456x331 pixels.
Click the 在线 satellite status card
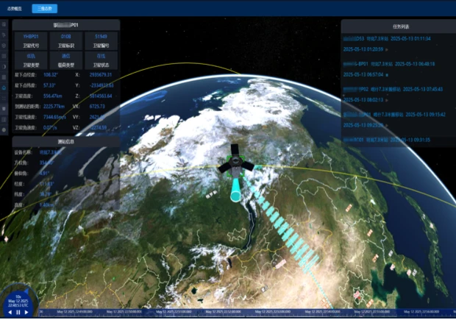coord(101,60)
